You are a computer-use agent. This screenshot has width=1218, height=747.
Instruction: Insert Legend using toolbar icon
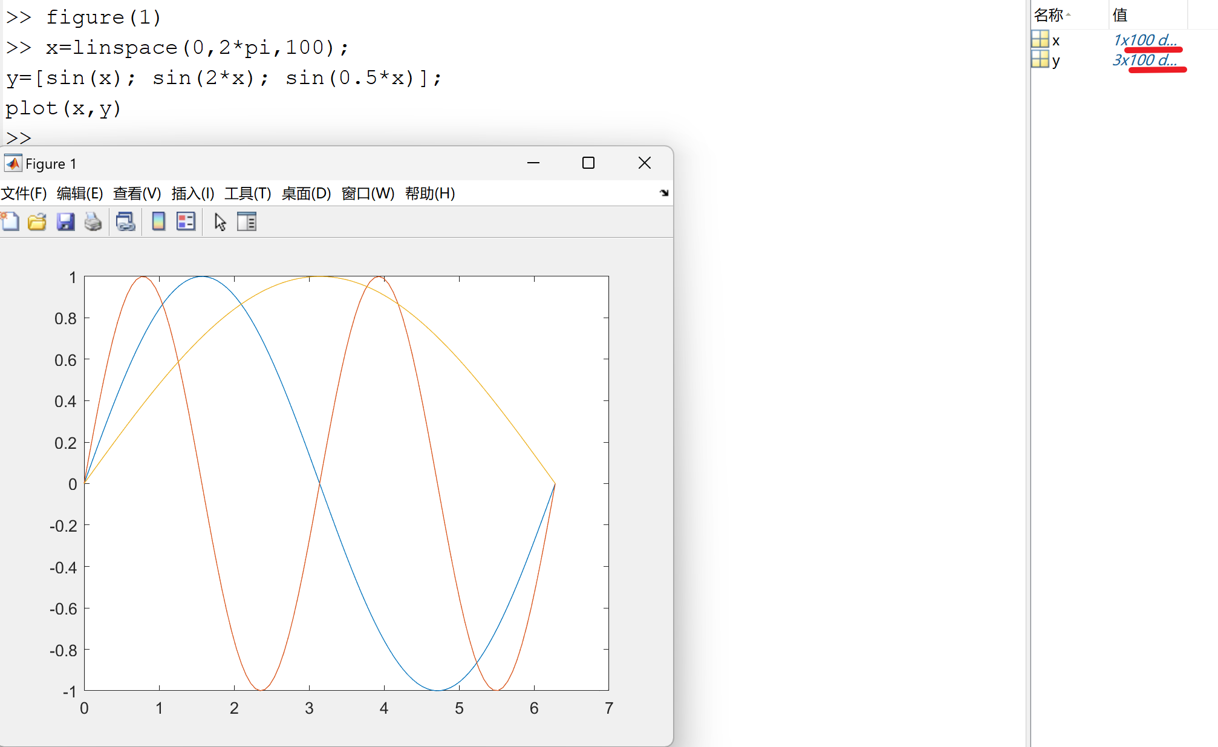(186, 221)
